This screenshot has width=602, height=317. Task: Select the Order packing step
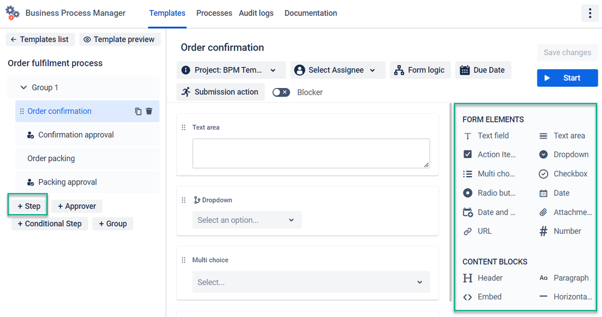point(87,158)
